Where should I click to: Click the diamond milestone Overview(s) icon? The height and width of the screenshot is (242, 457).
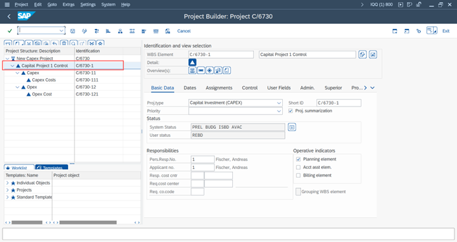click(x=210, y=70)
